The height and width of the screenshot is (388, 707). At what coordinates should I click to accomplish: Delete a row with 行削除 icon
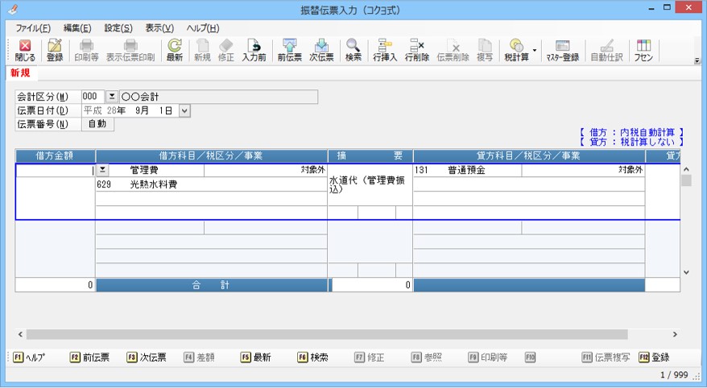(417, 50)
